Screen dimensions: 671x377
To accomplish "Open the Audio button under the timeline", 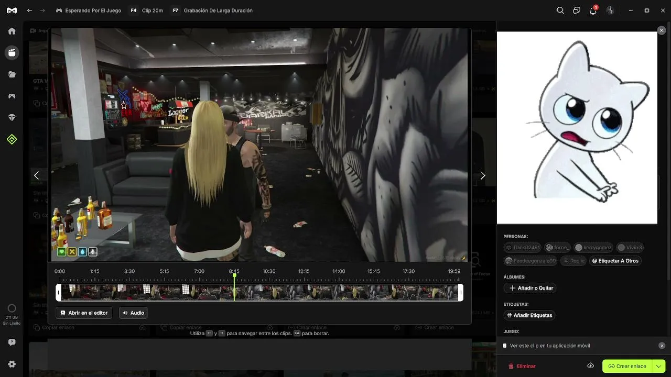I will pyautogui.click(x=133, y=313).
